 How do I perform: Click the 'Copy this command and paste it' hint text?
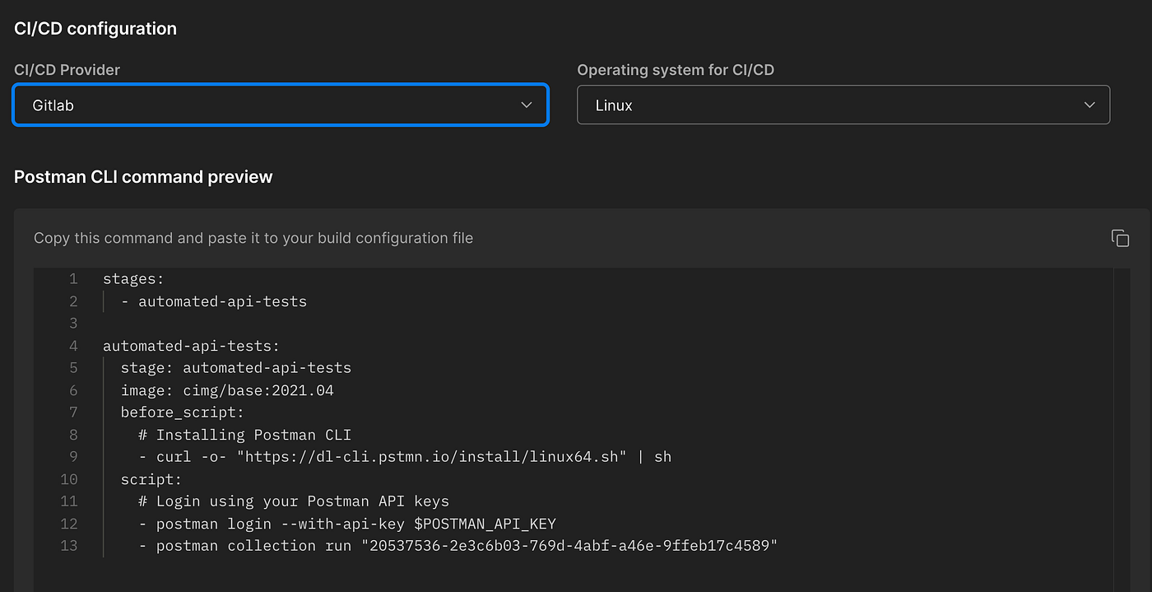tap(253, 238)
